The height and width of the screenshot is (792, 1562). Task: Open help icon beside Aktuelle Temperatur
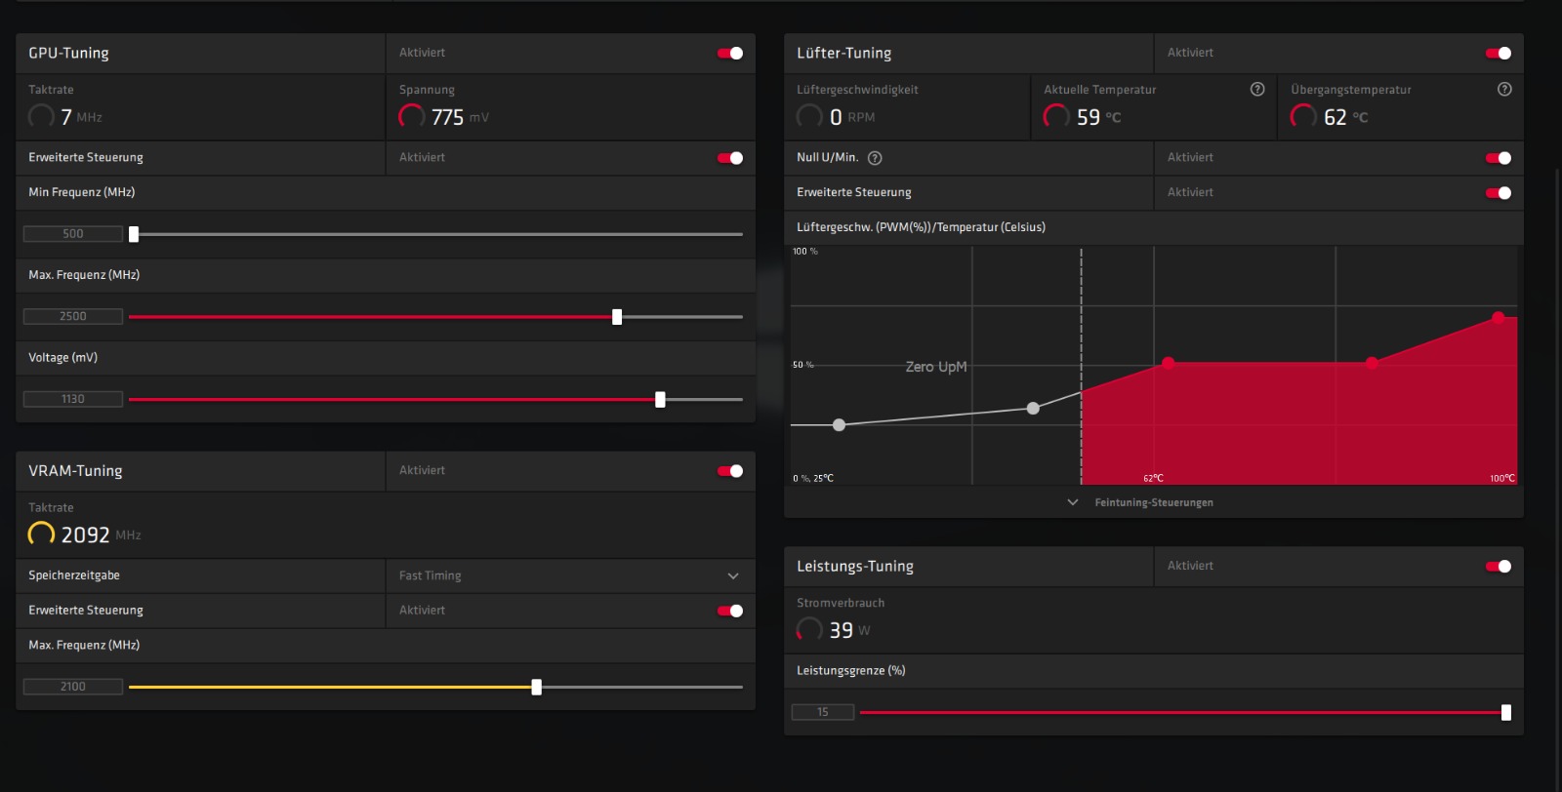1257,89
